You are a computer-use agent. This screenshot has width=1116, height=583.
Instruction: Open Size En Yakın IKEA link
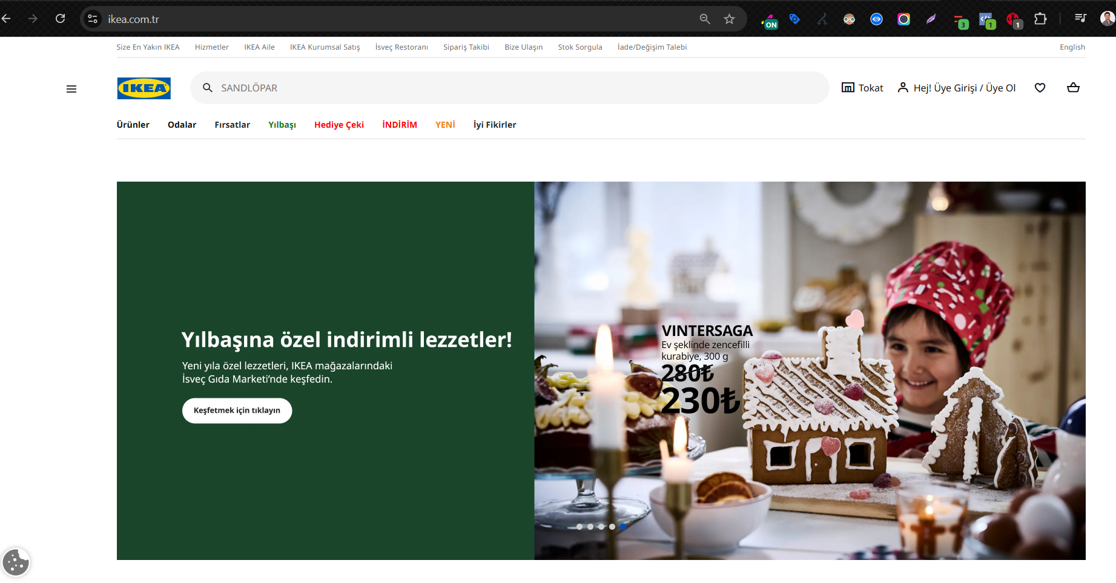click(x=148, y=47)
